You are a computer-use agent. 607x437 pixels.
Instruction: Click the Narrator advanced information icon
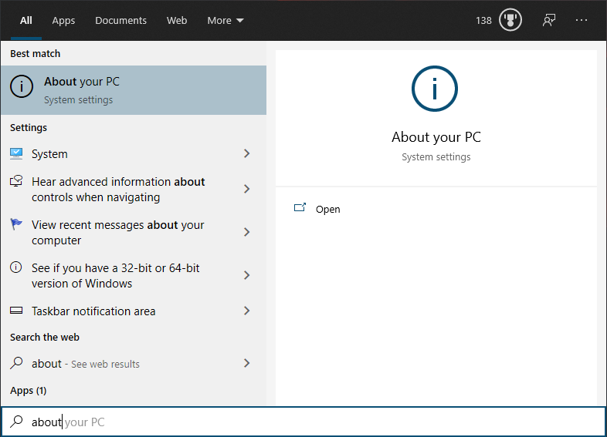pos(16,182)
